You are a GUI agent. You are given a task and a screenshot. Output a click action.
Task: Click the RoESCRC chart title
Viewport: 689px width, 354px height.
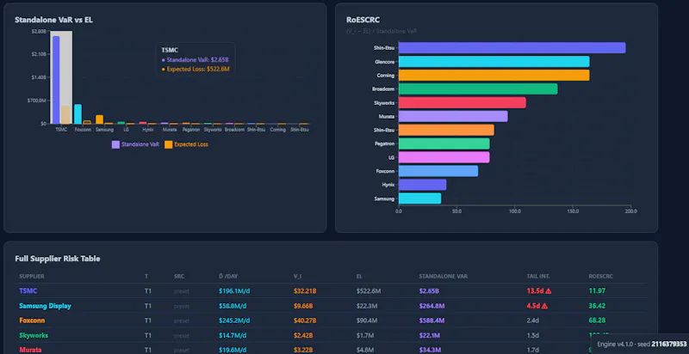click(x=363, y=20)
